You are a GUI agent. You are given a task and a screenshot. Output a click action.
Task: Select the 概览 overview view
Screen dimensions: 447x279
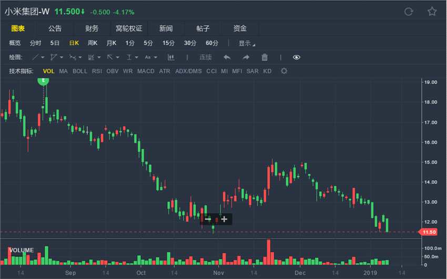[x=15, y=43]
